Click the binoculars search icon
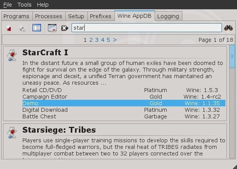 click(228, 28)
